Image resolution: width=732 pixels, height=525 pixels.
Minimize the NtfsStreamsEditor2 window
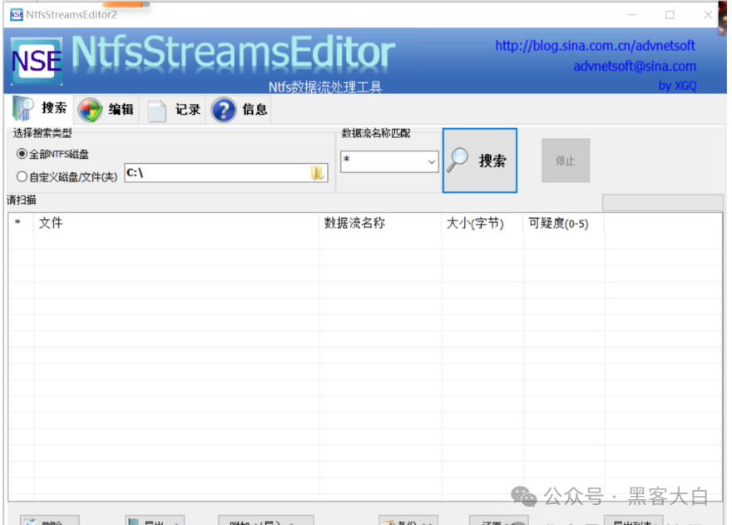coord(632,14)
